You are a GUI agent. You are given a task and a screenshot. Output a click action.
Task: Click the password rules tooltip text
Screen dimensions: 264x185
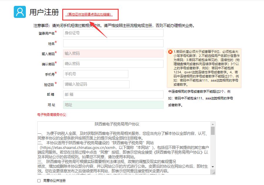click(x=206, y=68)
